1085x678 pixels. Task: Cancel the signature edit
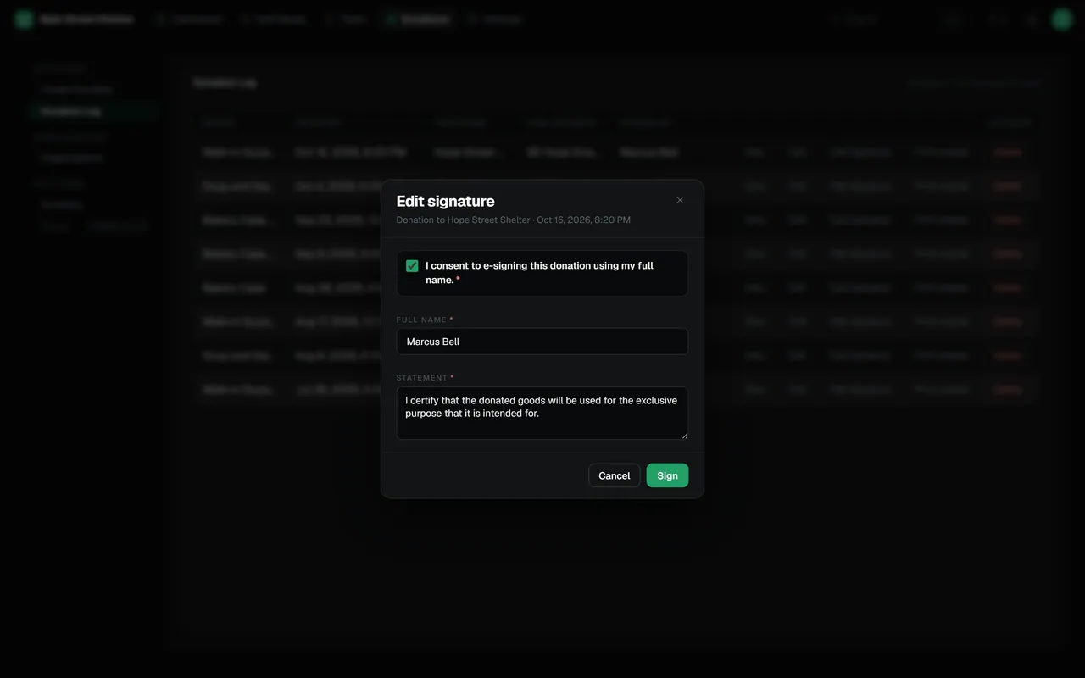tap(615, 475)
